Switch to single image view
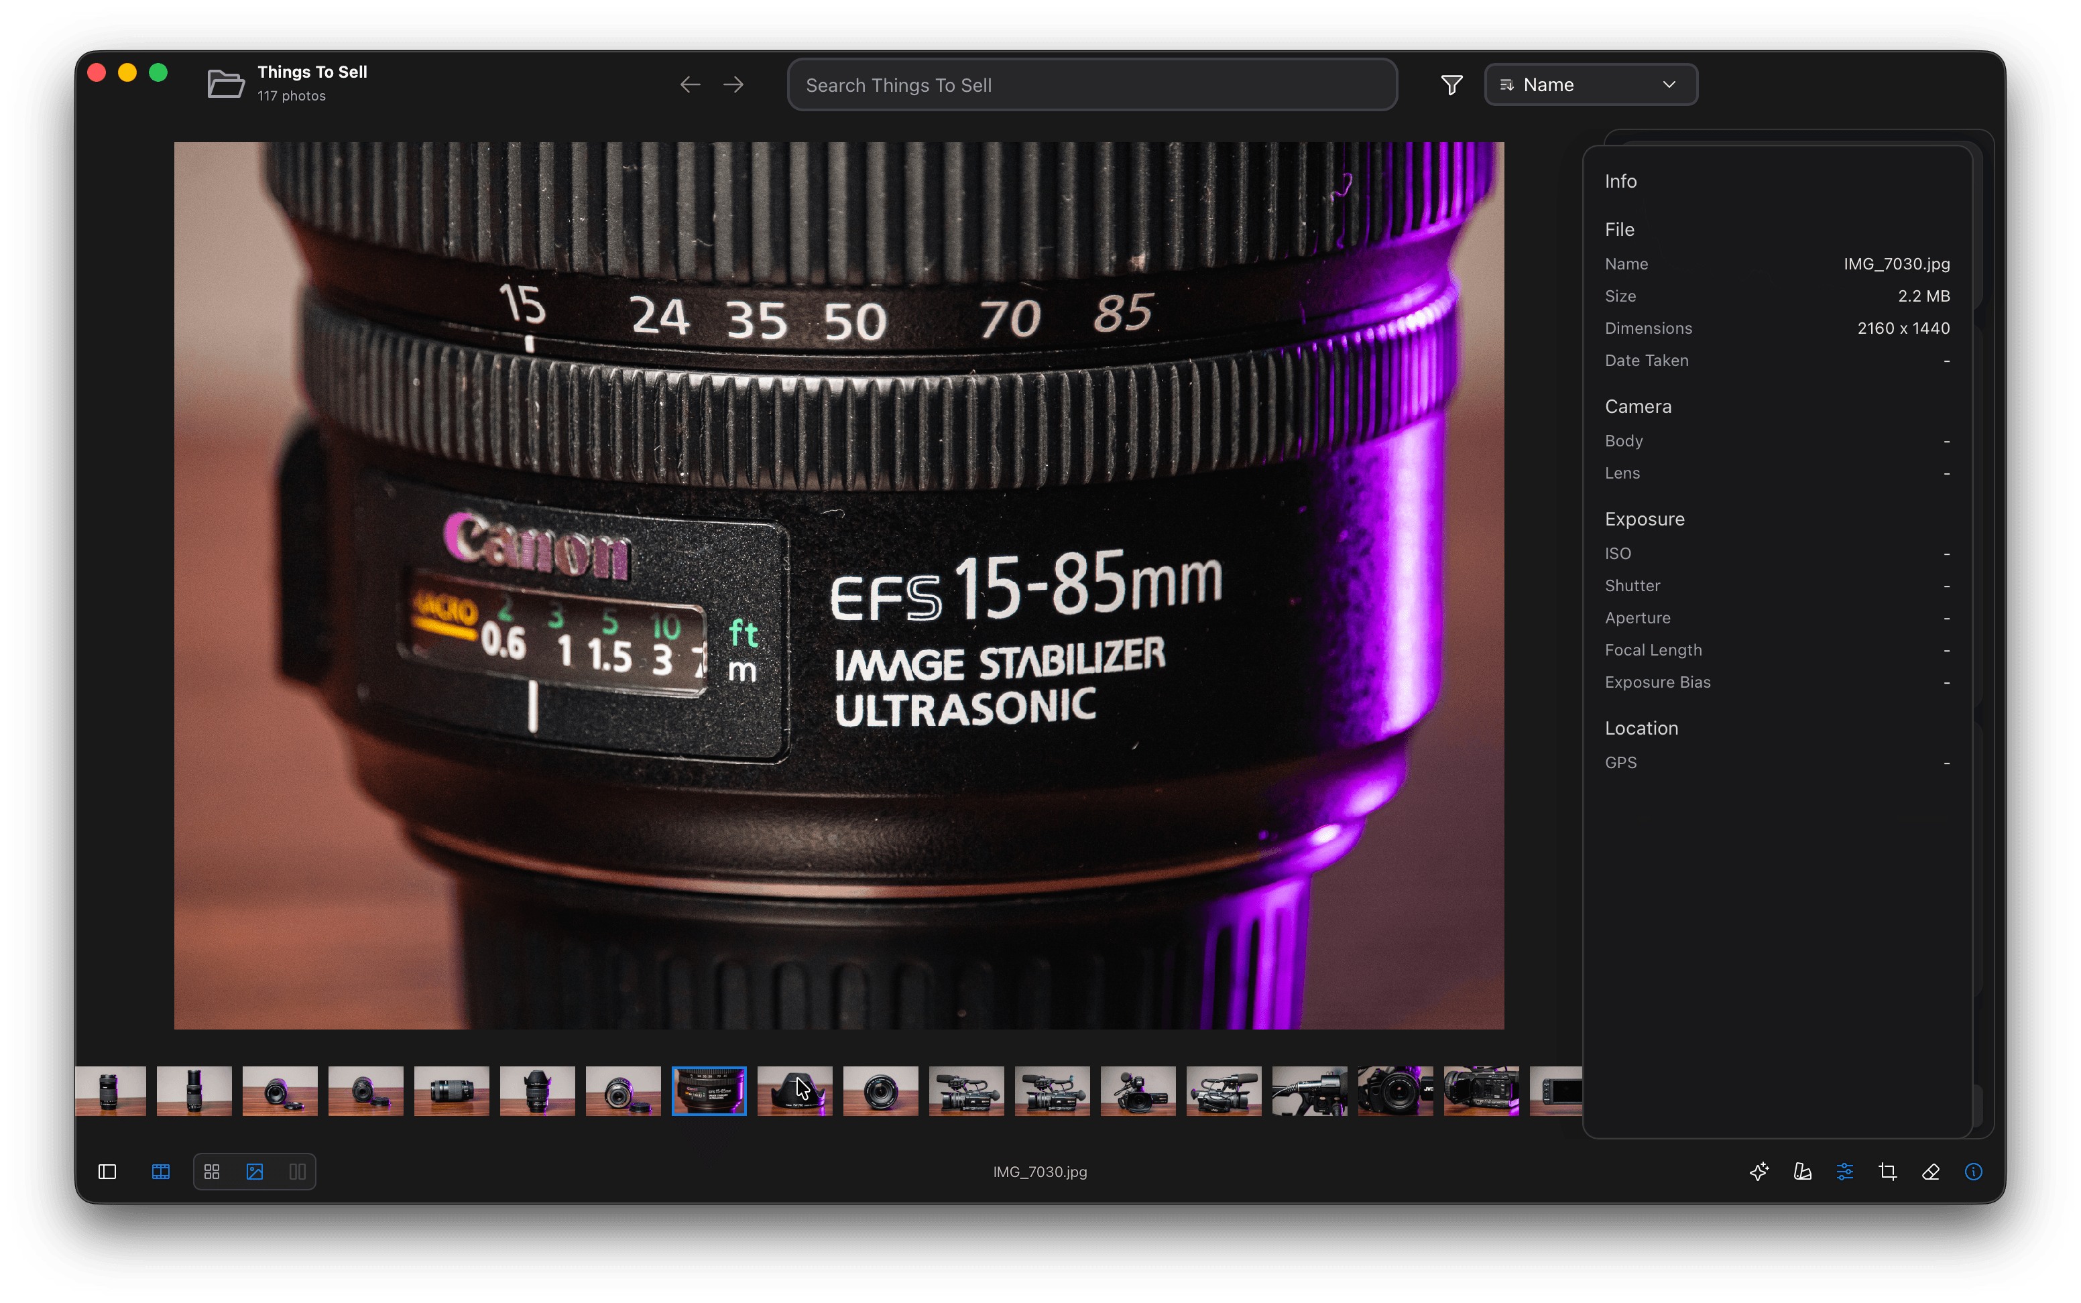Viewport: 2081px width, 1303px height. point(255,1172)
